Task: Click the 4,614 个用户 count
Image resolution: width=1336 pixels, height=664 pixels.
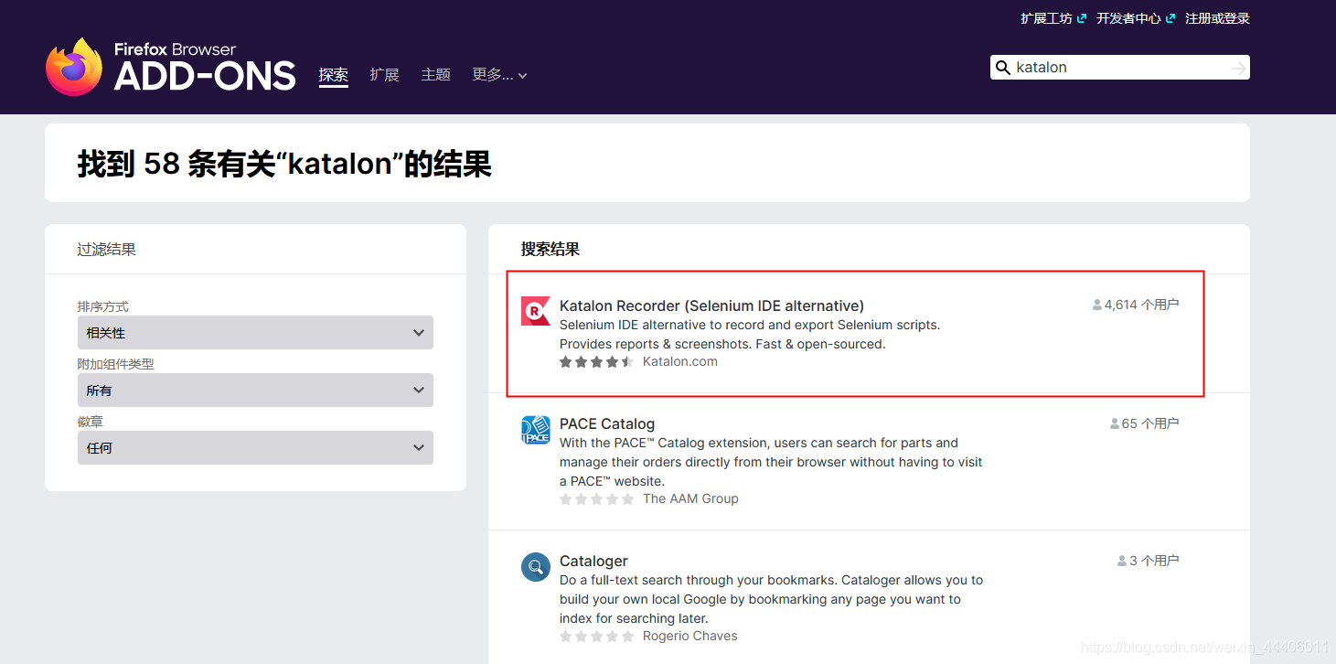Action: (x=1142, y=305)
